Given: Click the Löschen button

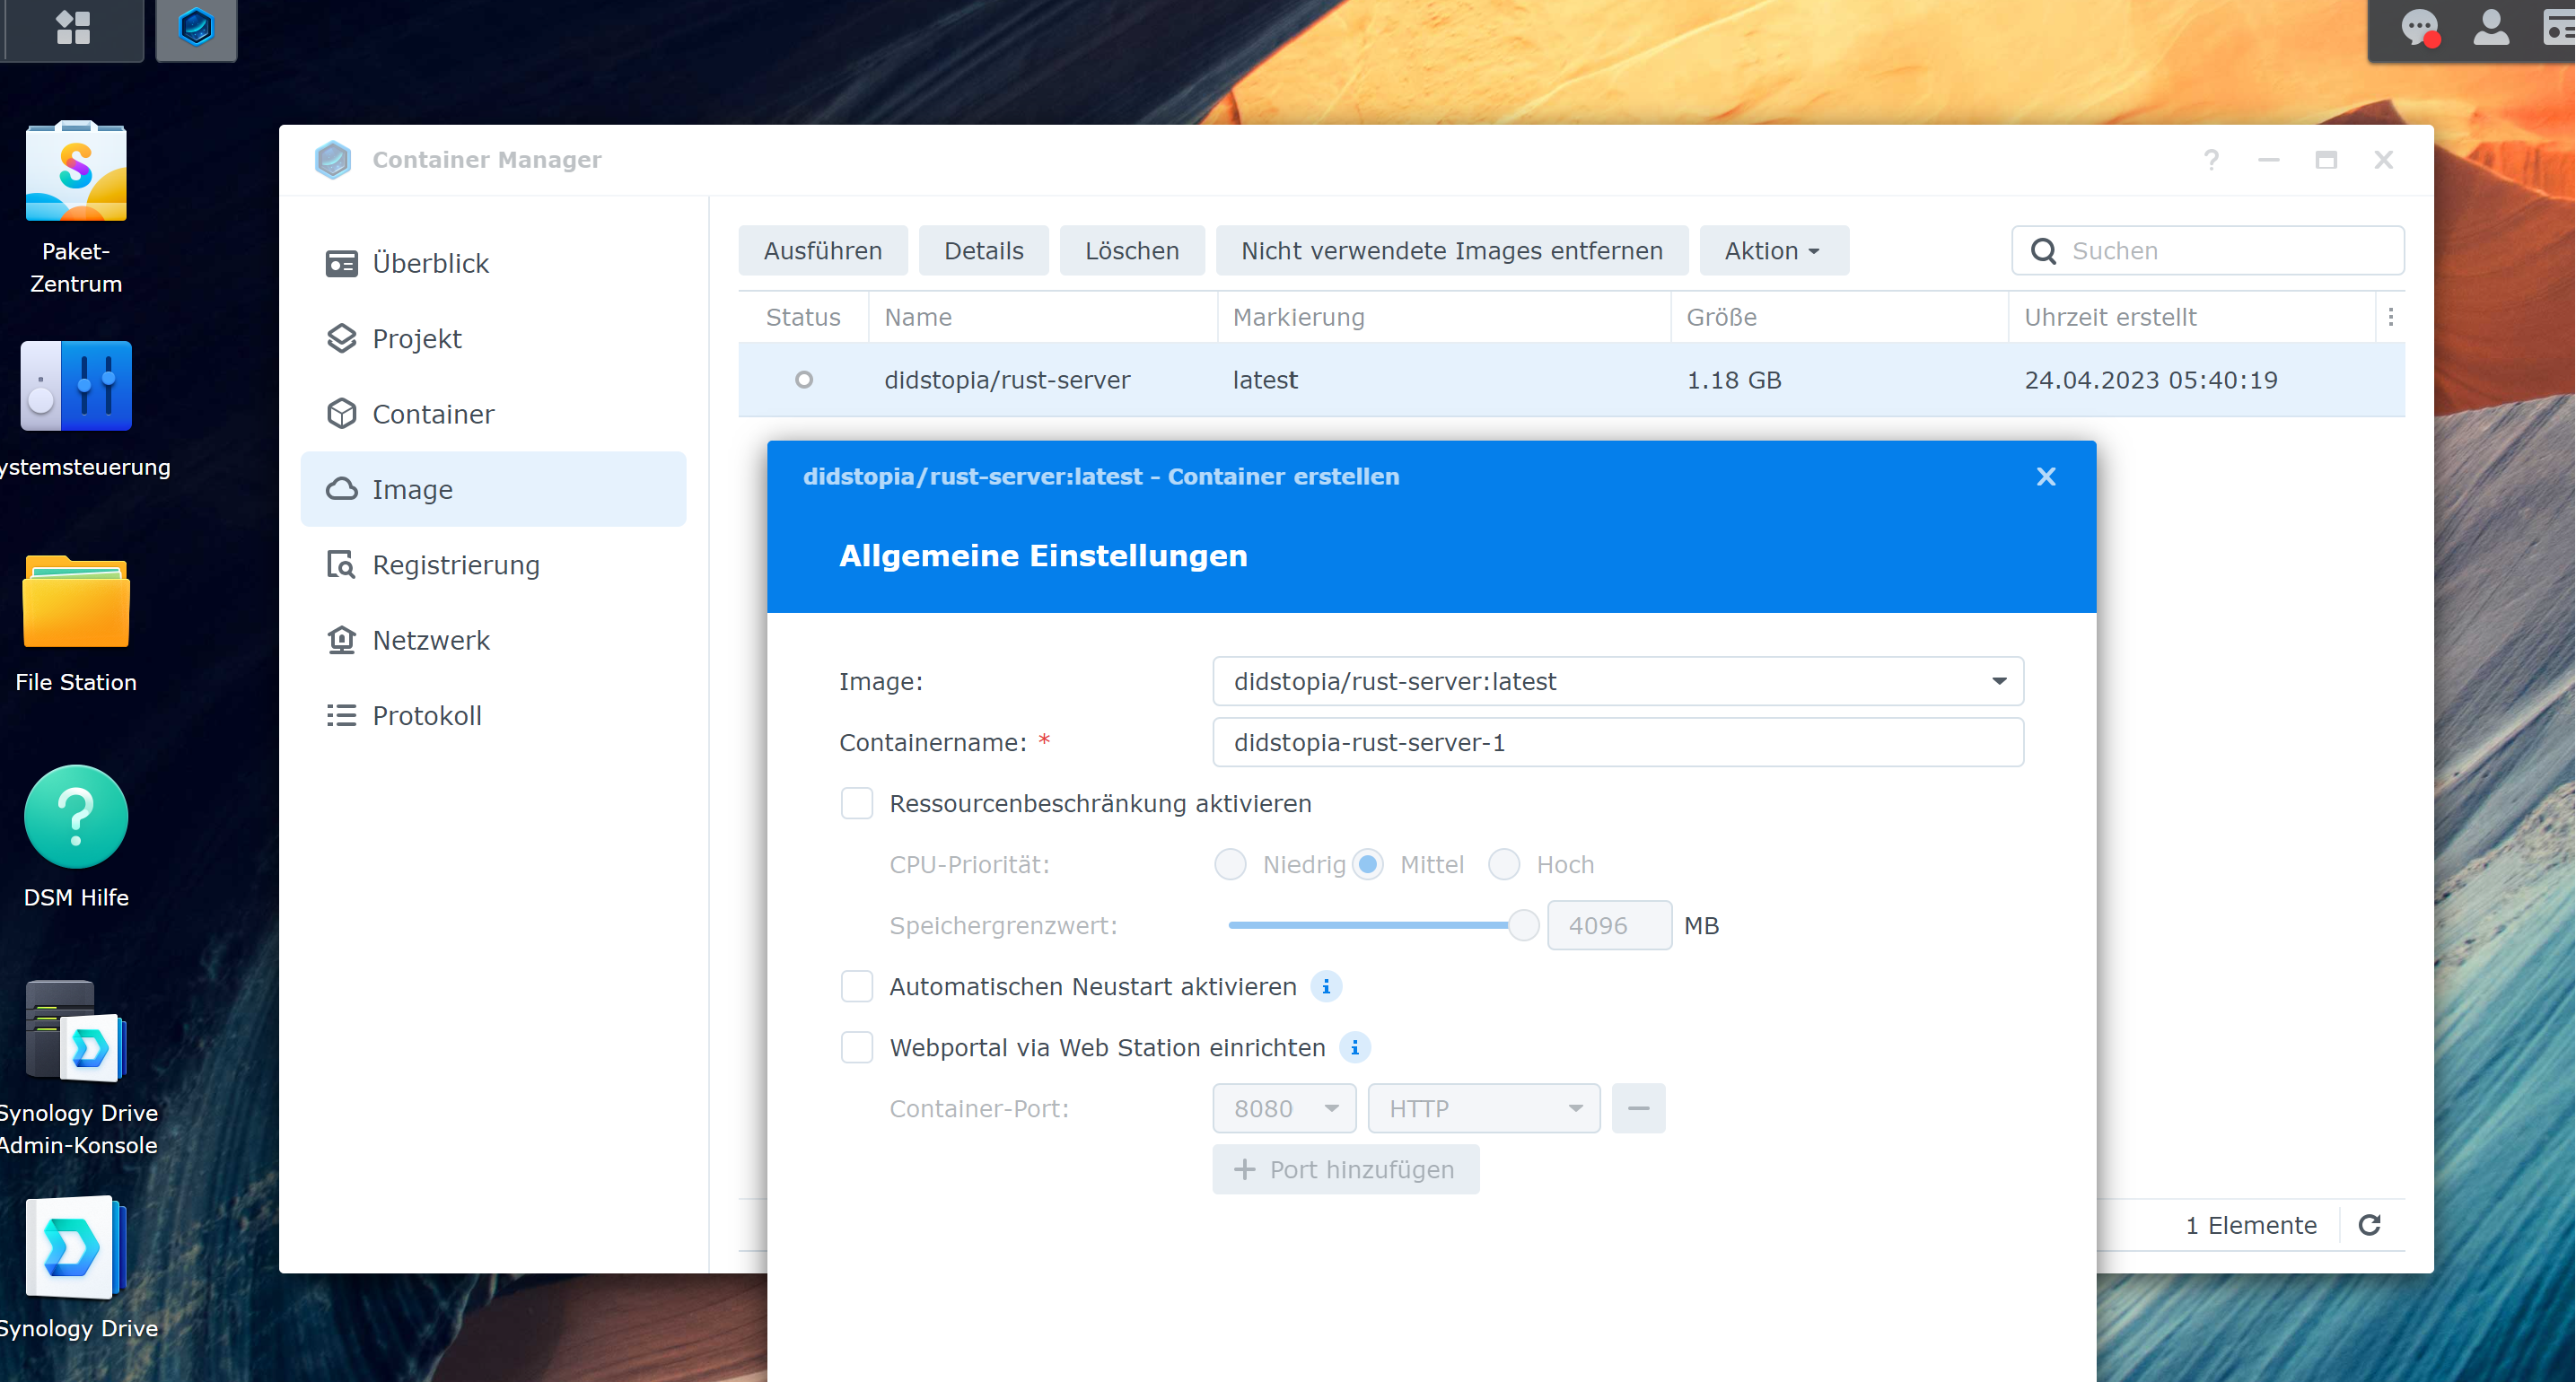Looking at the screenshot, I should (1132, 251).
